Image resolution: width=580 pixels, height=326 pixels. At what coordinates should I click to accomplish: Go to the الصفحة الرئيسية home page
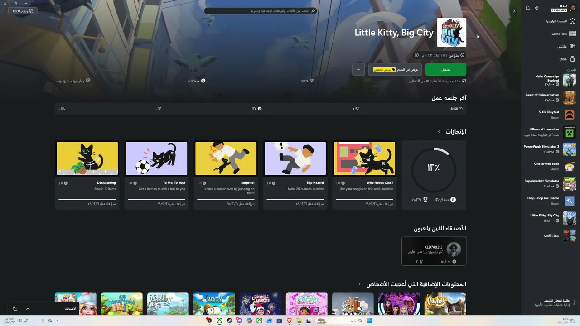coord(560,21)
